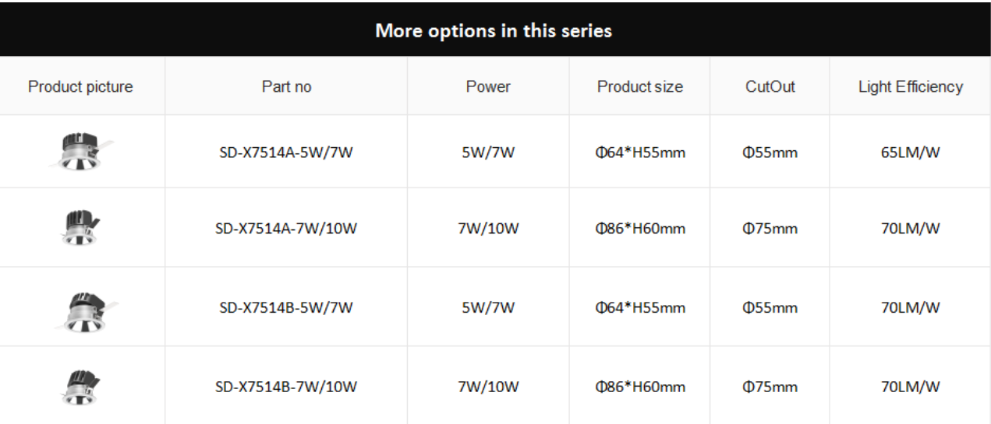The height and width of the screenshot is (424, 991).
Task: Select part number SD-X7514A-7W/10W
Action: coord(286,229)
